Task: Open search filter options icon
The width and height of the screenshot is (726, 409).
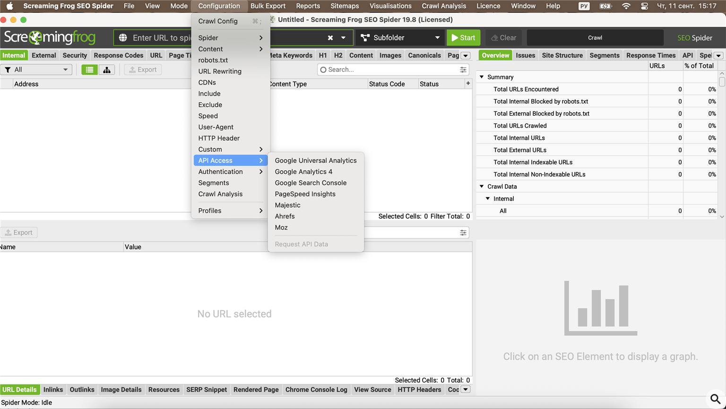Action: [463, 70]
